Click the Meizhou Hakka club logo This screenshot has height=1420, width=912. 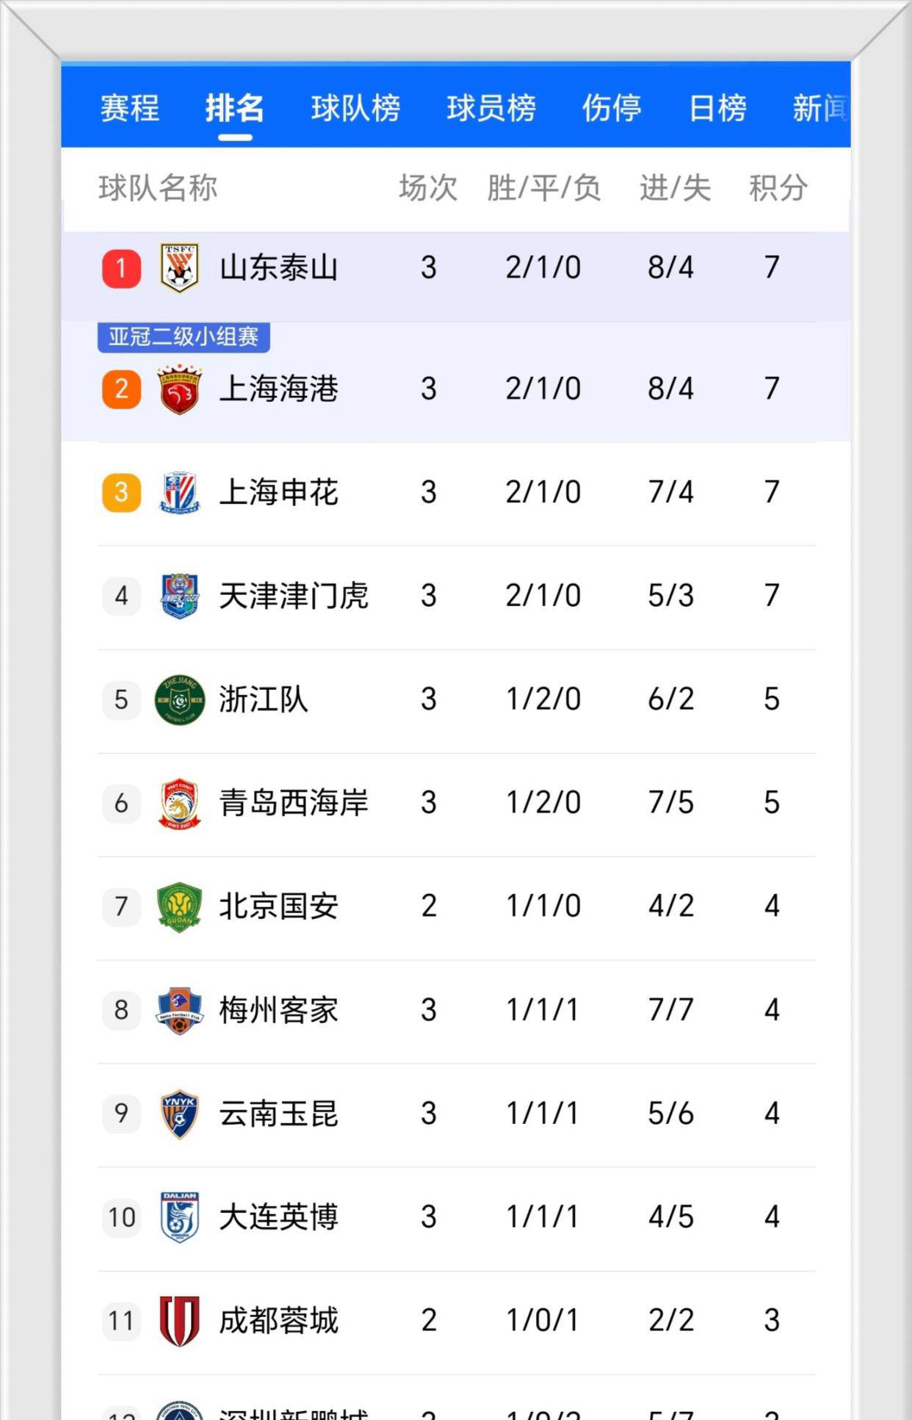[x=180, y=1010]
